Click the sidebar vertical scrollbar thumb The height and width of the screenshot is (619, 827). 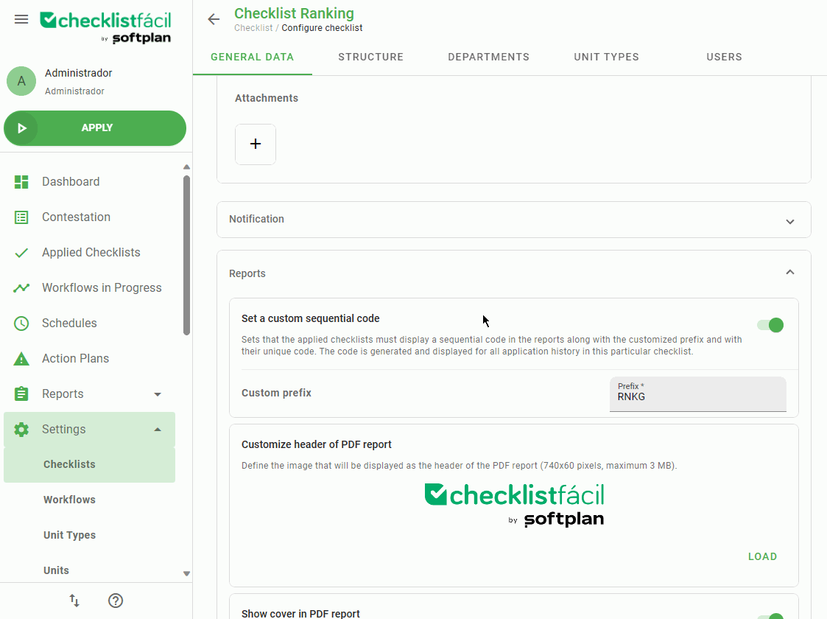click(x=186, y=256)
